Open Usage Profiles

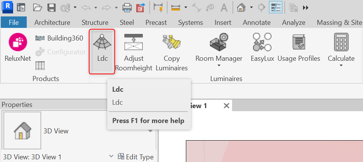click(x=298, y=48)
